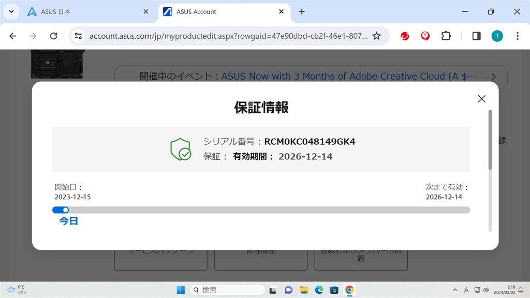Open Task View on the taskbar
The image size is (530, 298).
click(273, 290)
